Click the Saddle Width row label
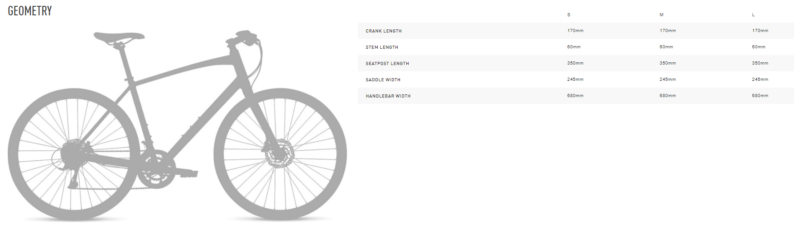This screenshot has height=233, width=794. click(x=383, y=80)
